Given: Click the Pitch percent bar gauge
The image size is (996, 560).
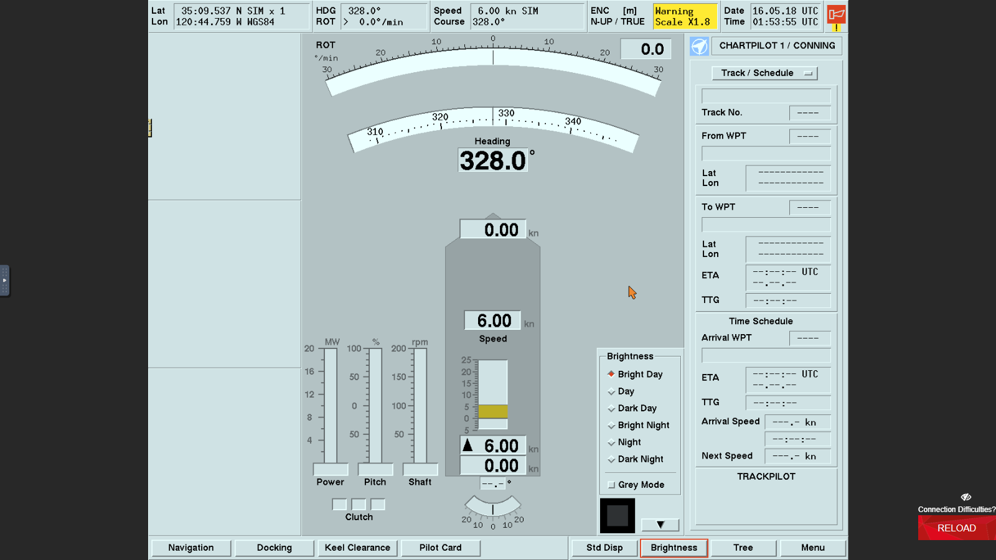Looking at the screenshot, I should (x=375, y=406).
